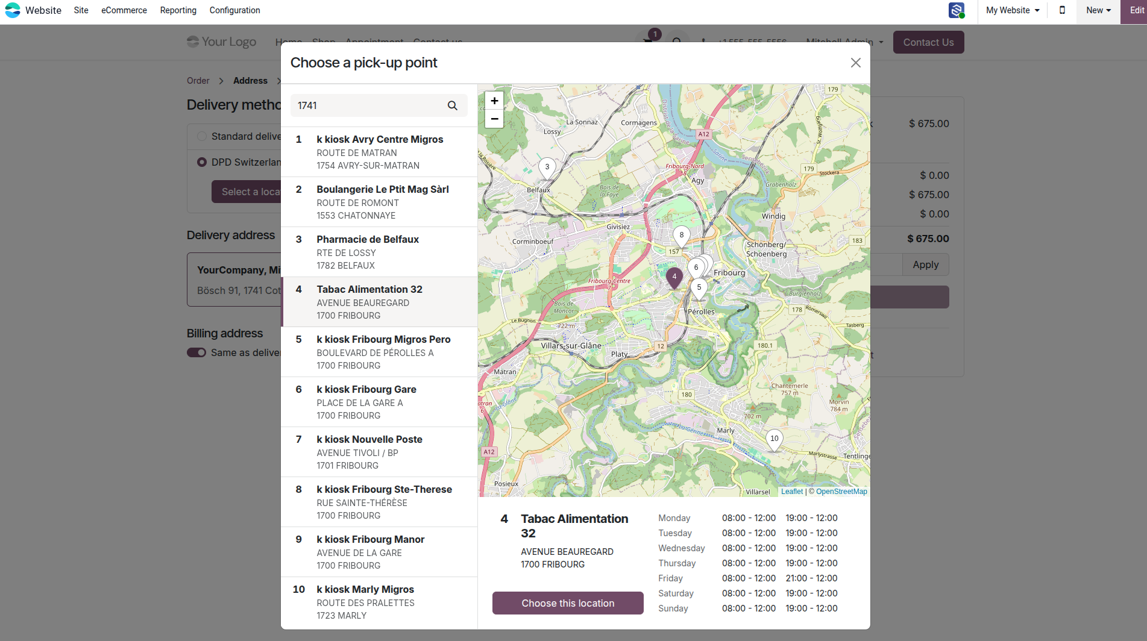Expand the My Website dropdown
1147x641 pixels.
[x=1013, y=10]
